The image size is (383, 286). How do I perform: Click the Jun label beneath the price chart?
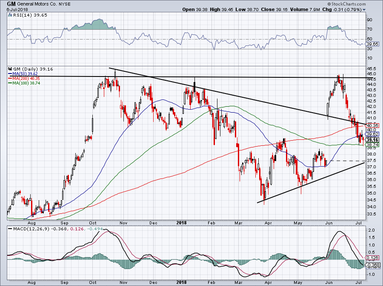click(x=329, y=223)
